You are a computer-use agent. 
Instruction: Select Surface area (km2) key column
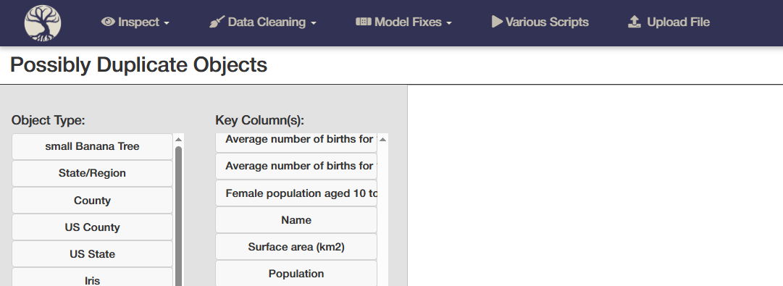(296, 247)
